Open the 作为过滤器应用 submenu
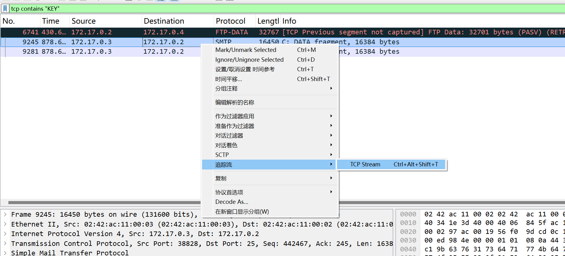The image size is (565, 256). [x=234, y=116]
